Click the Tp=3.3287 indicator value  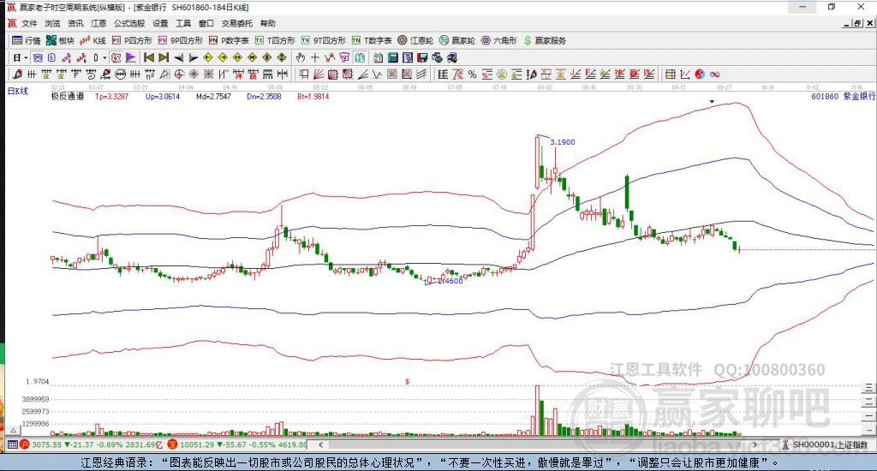[111, 96]
